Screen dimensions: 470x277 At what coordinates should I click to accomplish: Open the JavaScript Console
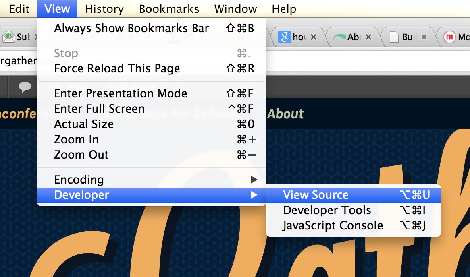click(x=354, y=225)
